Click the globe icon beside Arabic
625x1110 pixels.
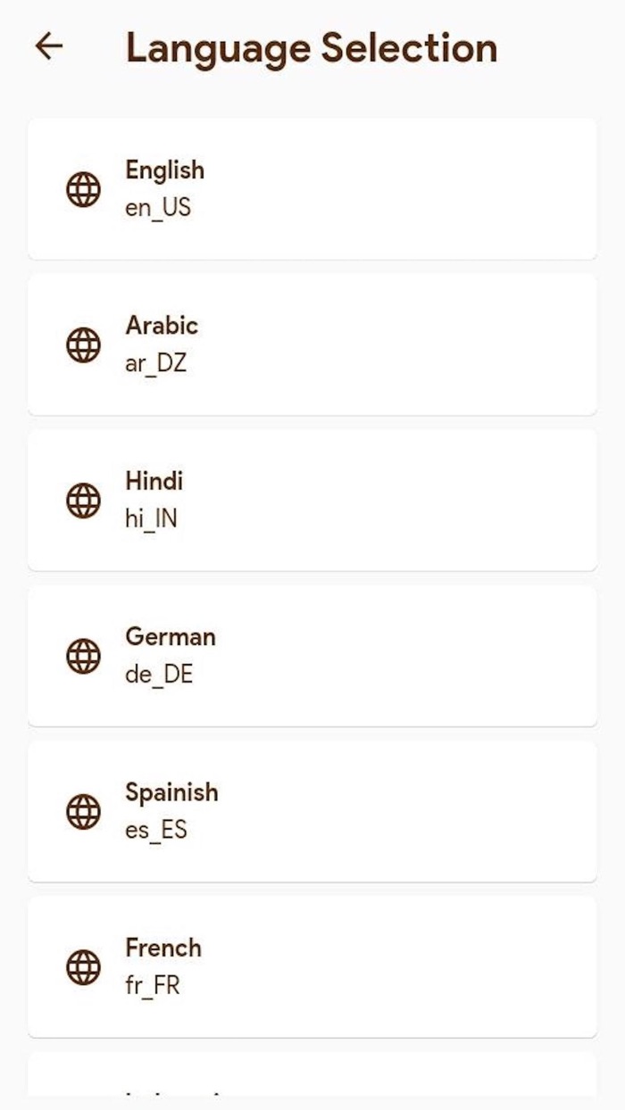84,344
